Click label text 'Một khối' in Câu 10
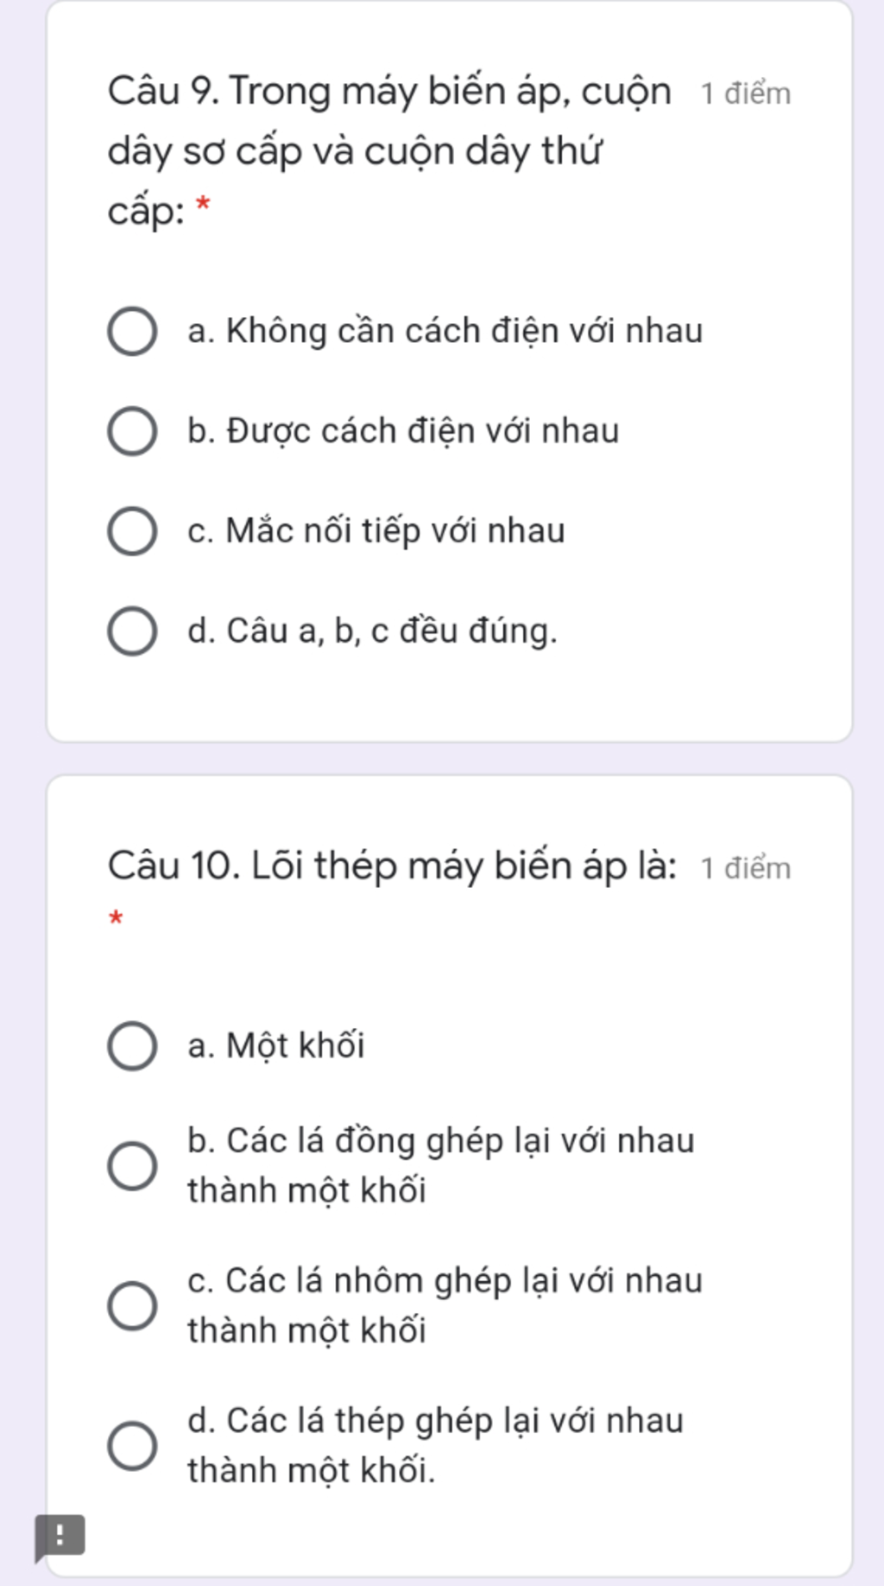884x1586 pixels. 295,1046
